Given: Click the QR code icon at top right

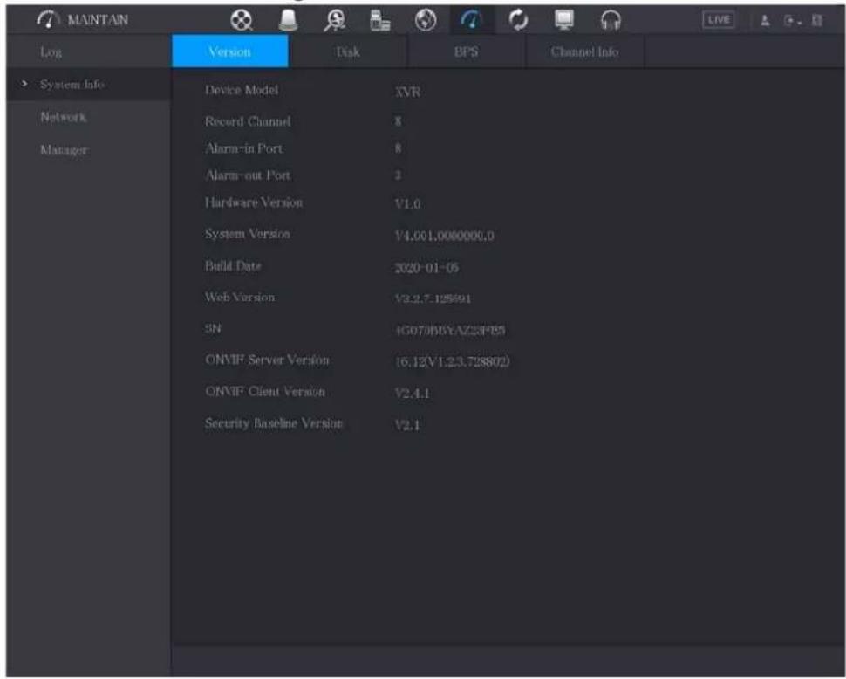Looking at the screenshot, I should click(817, 21).
